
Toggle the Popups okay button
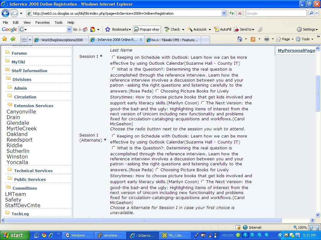click(x=147, y=29)
